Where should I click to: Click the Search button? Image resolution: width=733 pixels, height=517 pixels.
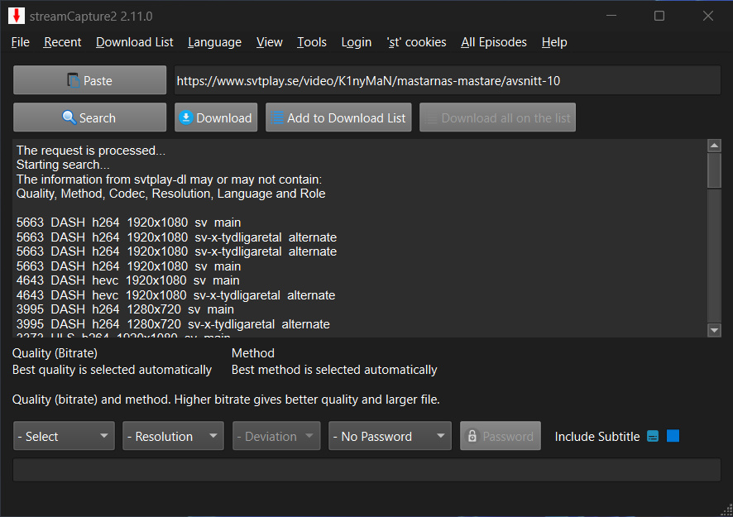[89, 117]
